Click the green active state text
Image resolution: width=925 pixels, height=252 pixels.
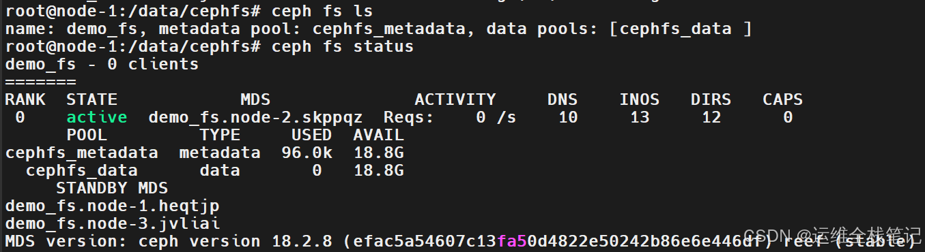tap(97, 117)
